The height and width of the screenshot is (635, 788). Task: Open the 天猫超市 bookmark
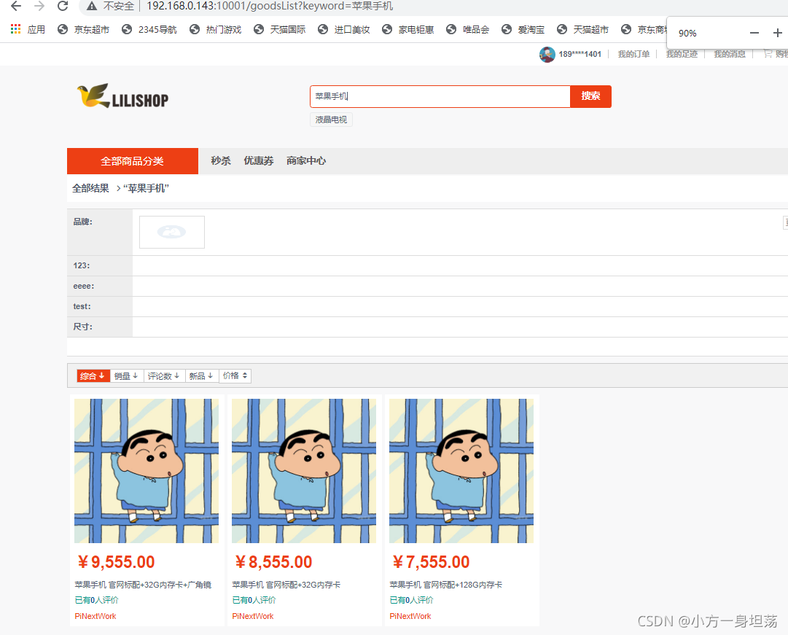tap(583, 30)
